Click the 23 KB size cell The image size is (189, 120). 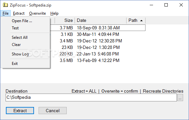pyautogui.click(x=67, y=47)
